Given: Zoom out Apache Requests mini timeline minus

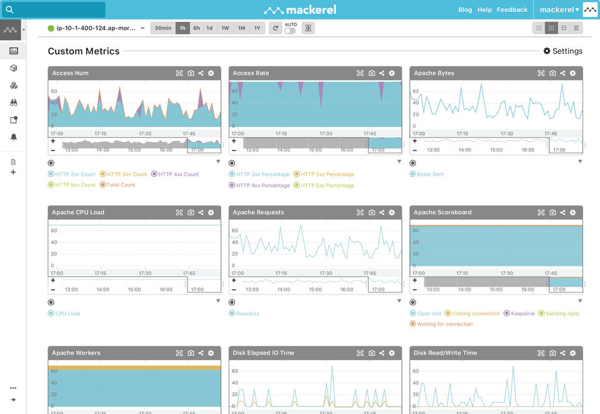Looking at the screenshot, I should tap(234, 290).
